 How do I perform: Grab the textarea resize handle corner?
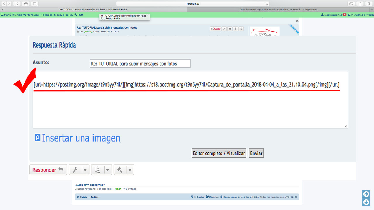(x=346, y=126)
